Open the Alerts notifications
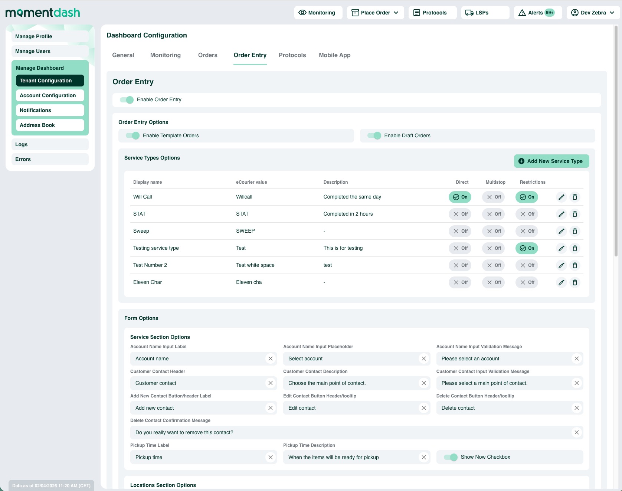 click(537, 13)
